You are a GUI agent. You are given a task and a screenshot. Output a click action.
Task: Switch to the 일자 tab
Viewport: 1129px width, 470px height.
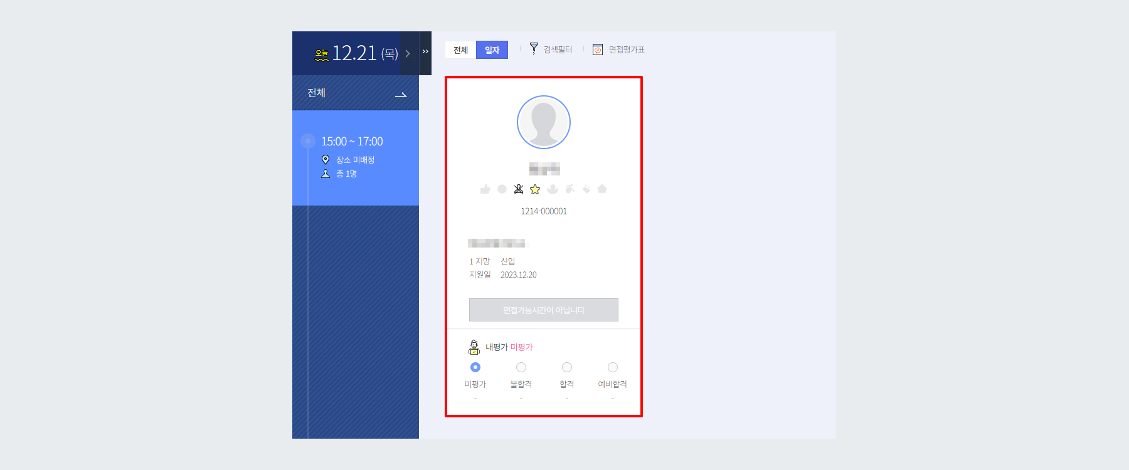[492, 50]
